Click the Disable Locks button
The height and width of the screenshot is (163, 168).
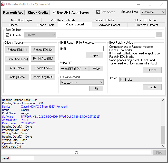(x=43, y=68)
